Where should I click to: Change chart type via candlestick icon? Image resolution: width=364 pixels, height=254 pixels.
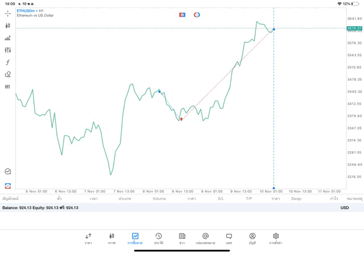pyautogui.click(x=8, y=26)
